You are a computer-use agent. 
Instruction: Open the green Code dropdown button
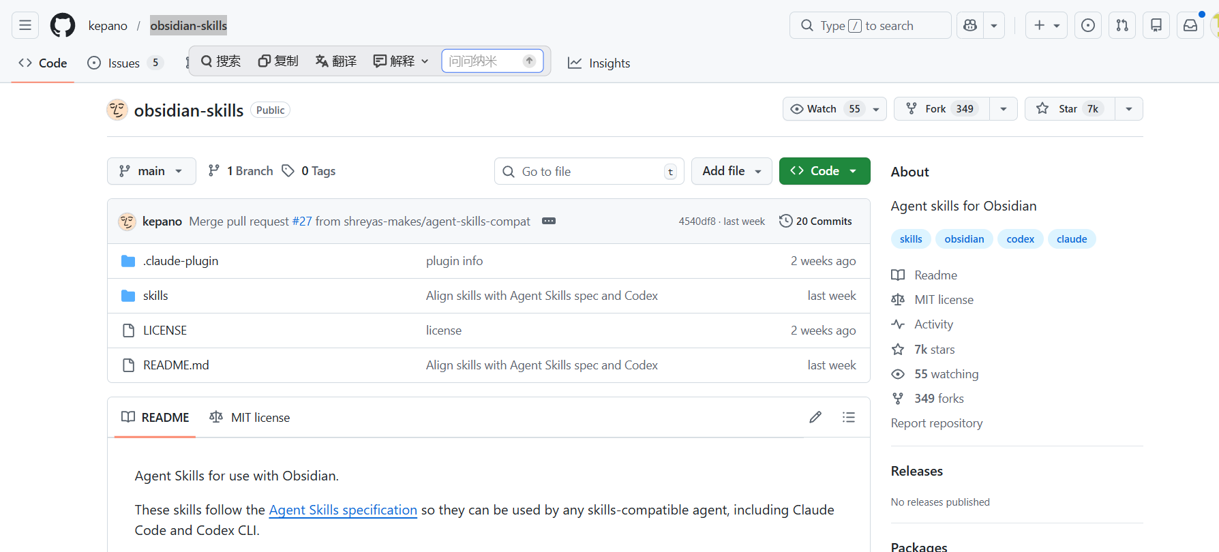(824, 171)
